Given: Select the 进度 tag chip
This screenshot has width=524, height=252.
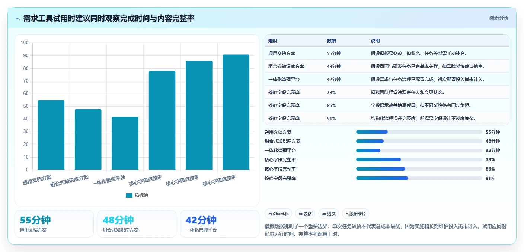Looking at the screenshot, I should tap(329, 214).
